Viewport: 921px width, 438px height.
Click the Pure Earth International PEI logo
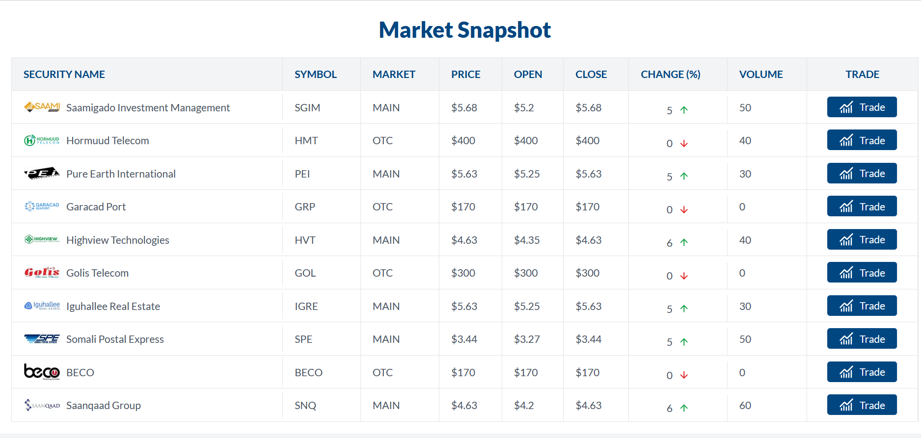click(42, 173)
